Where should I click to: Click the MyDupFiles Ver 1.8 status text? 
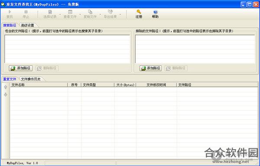point(22,163)
